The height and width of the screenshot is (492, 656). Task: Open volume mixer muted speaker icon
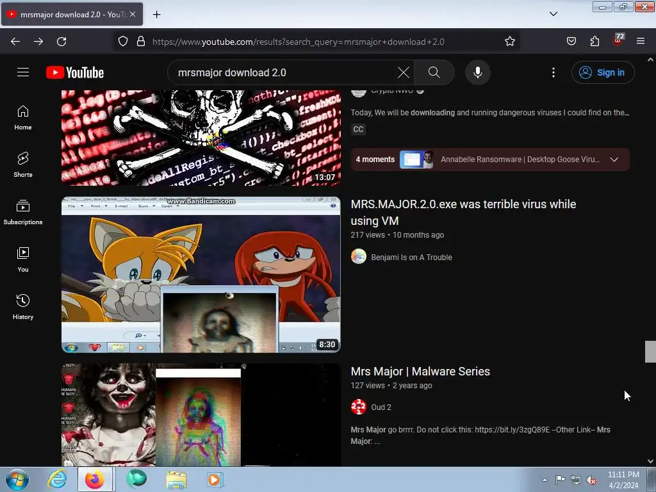coord(591,480)
